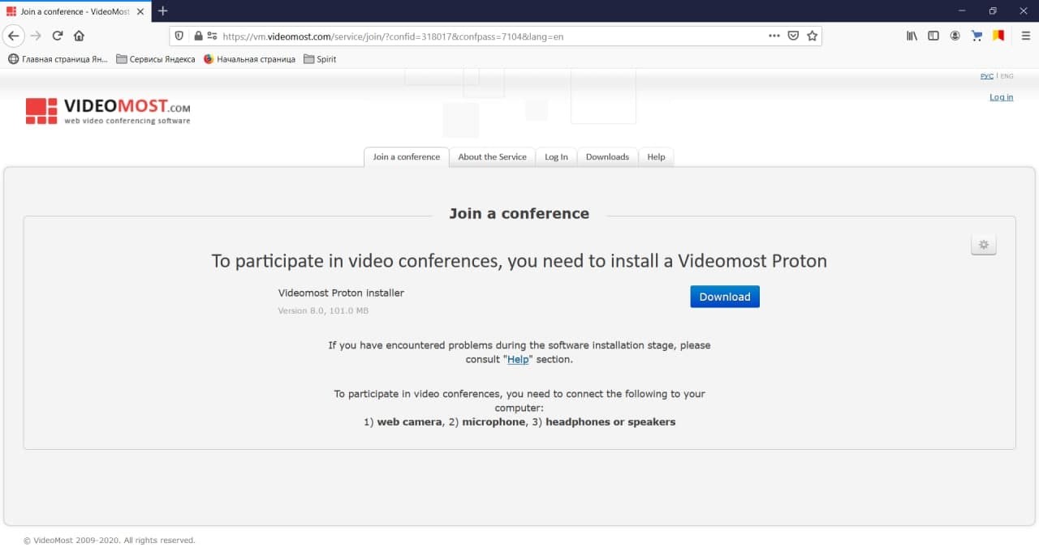
Task: Restore down the browser window
Action: (x=993, y=11)
